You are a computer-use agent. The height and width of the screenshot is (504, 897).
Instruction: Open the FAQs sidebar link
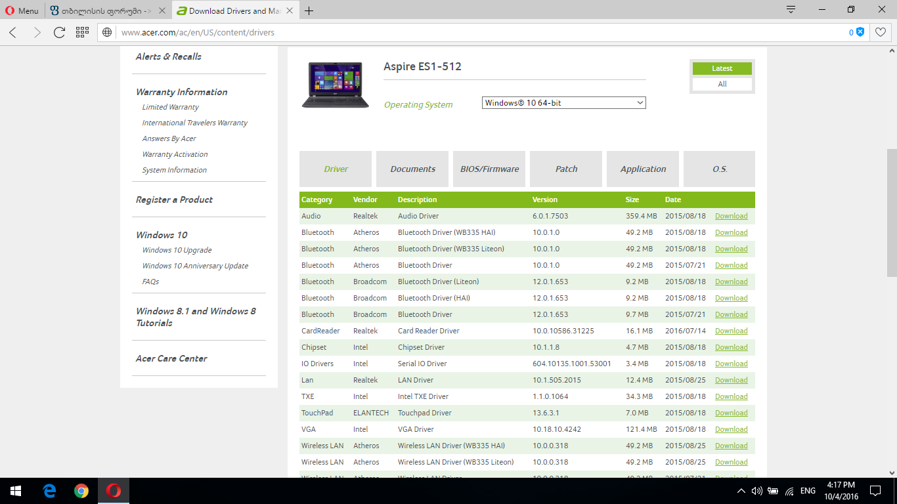coord(151,282)
